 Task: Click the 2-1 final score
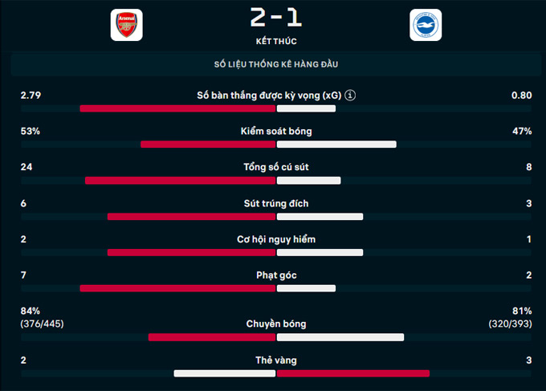point(275,18)
